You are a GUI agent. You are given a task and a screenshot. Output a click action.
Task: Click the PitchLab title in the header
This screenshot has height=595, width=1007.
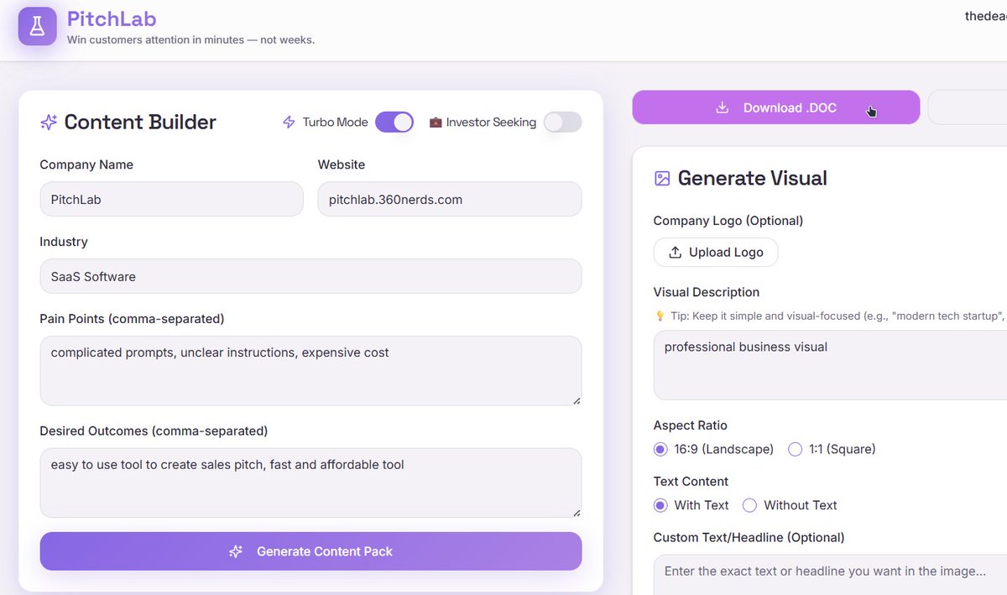pos(112,18)
